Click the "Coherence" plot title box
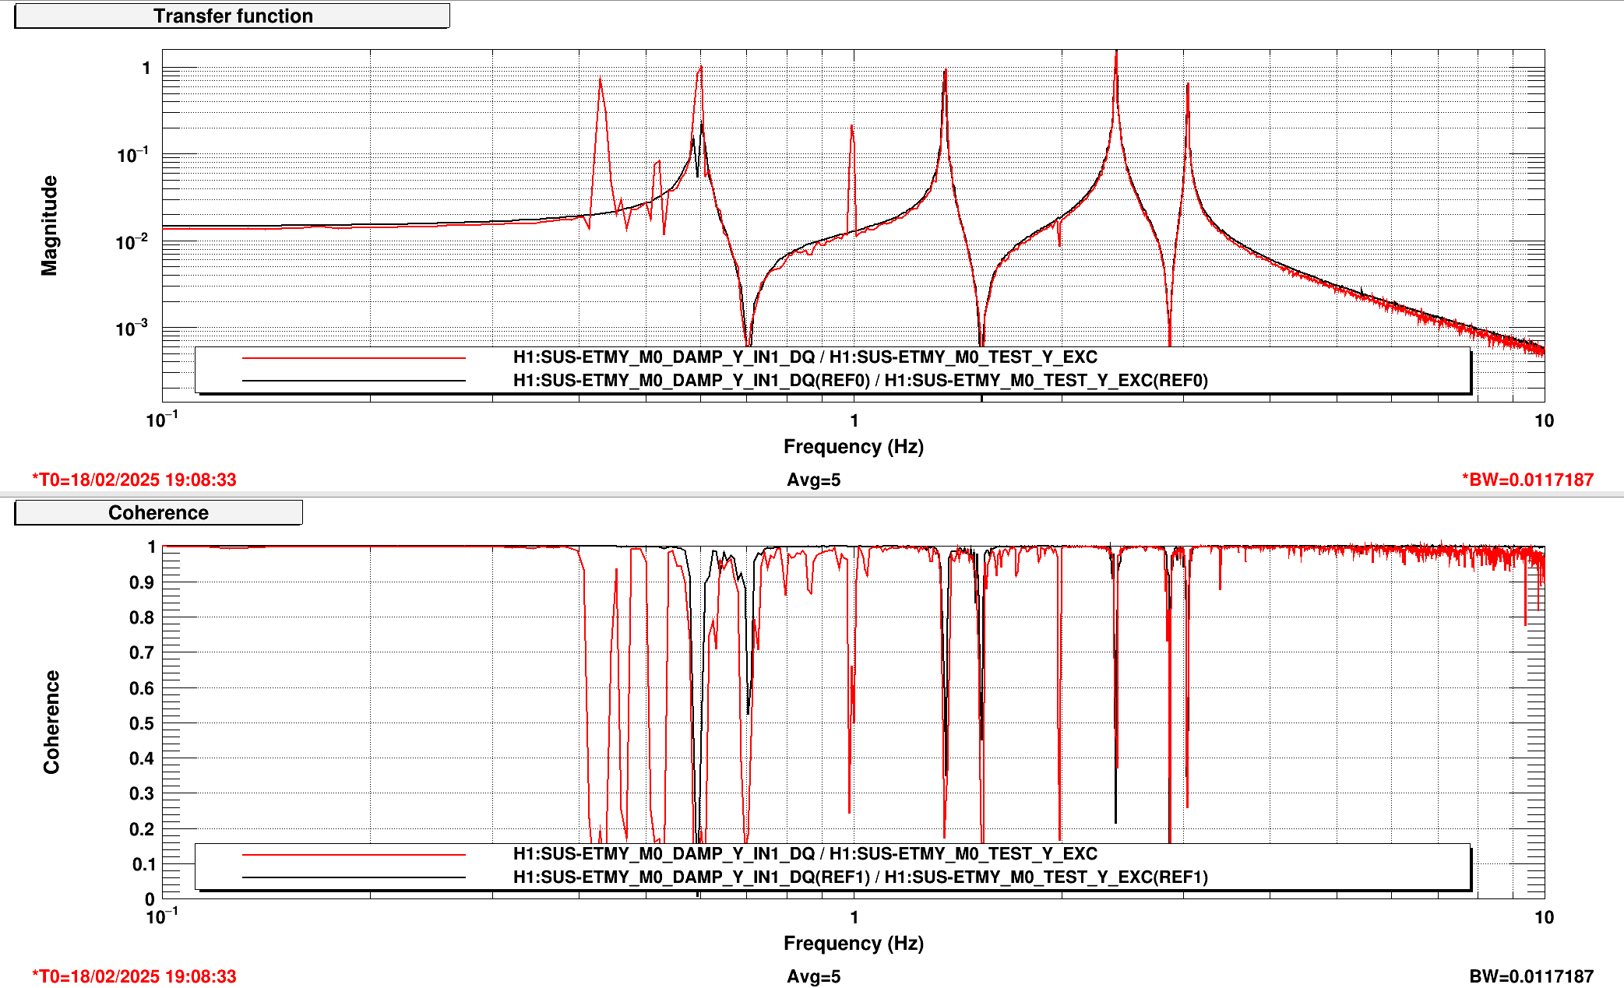 click(158, 512)
